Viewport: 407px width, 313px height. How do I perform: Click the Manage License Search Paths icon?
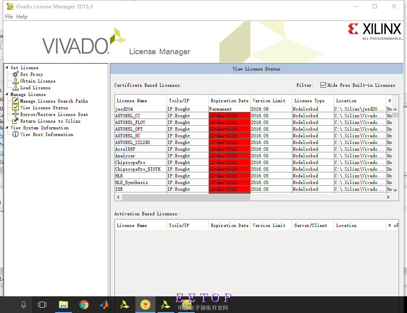point(15,101)
